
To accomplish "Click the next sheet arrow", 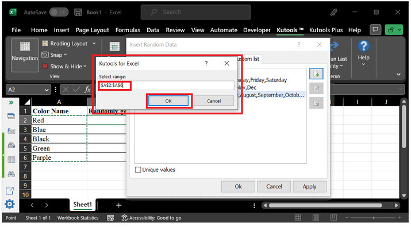I will click(47, 205).
